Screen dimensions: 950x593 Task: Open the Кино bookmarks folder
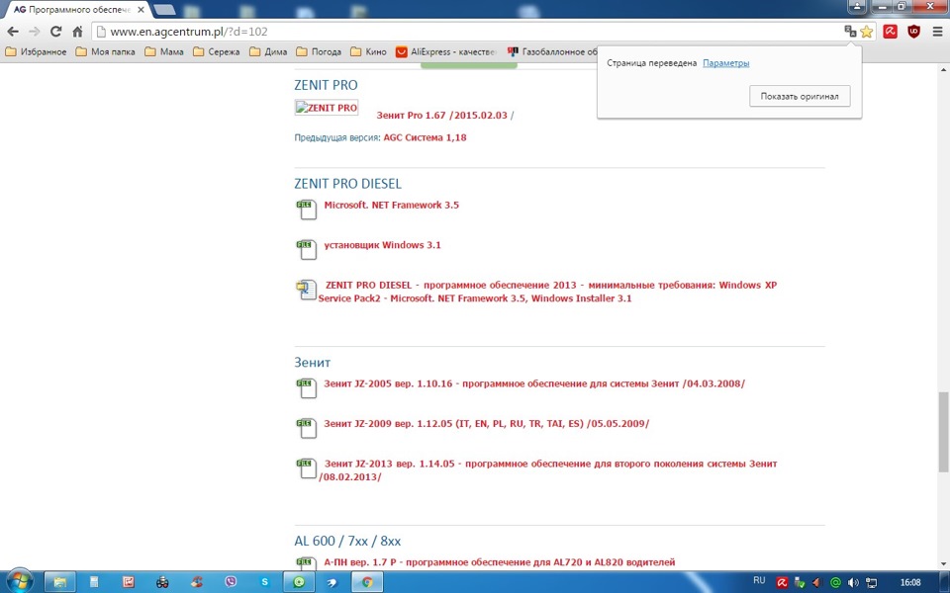tap(368, 52)
